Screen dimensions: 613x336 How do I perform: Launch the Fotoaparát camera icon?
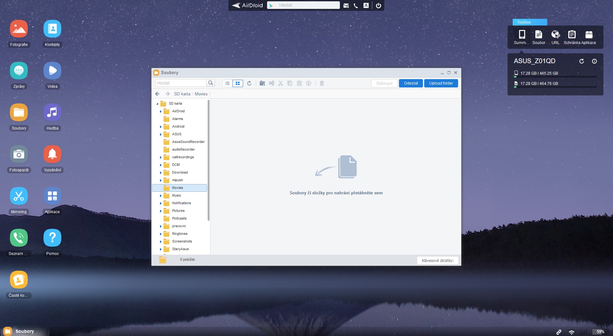(19, 154)
